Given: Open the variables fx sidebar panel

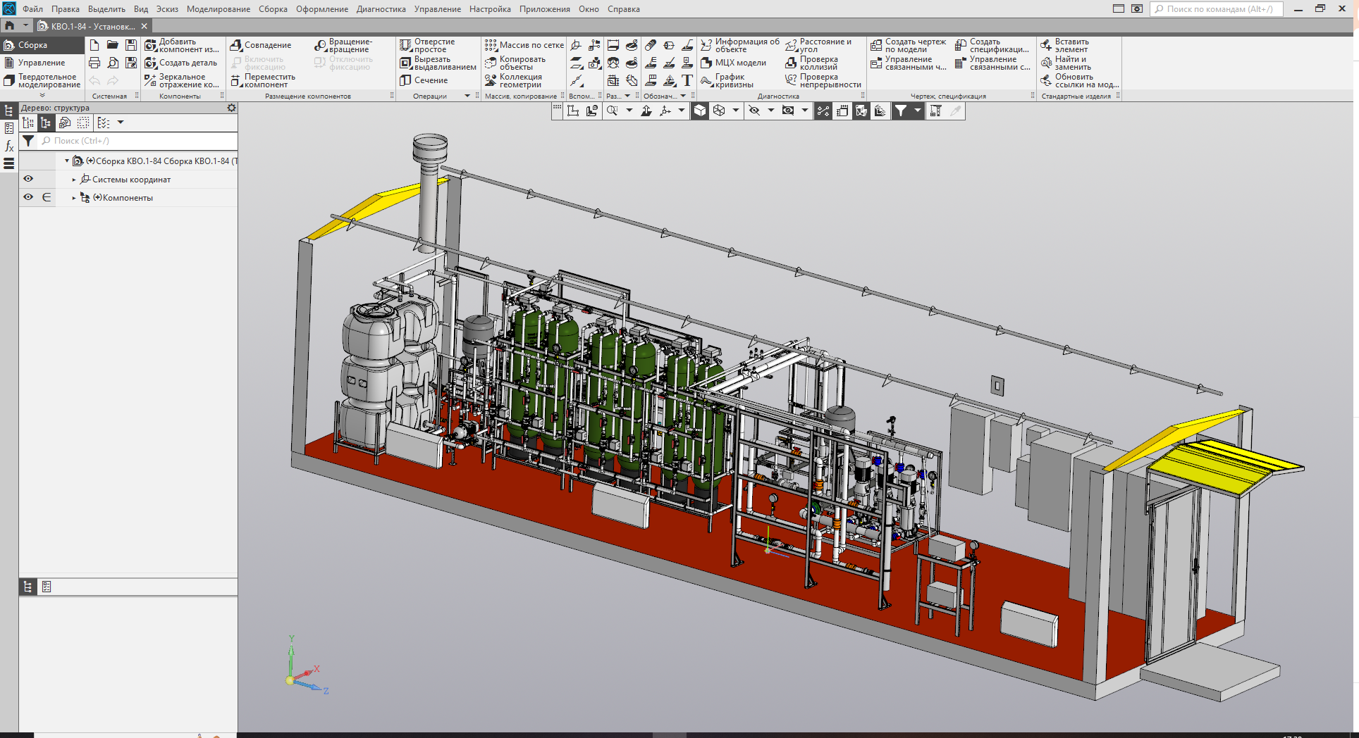Looking at the screenshot, I should tap(9, 146).
